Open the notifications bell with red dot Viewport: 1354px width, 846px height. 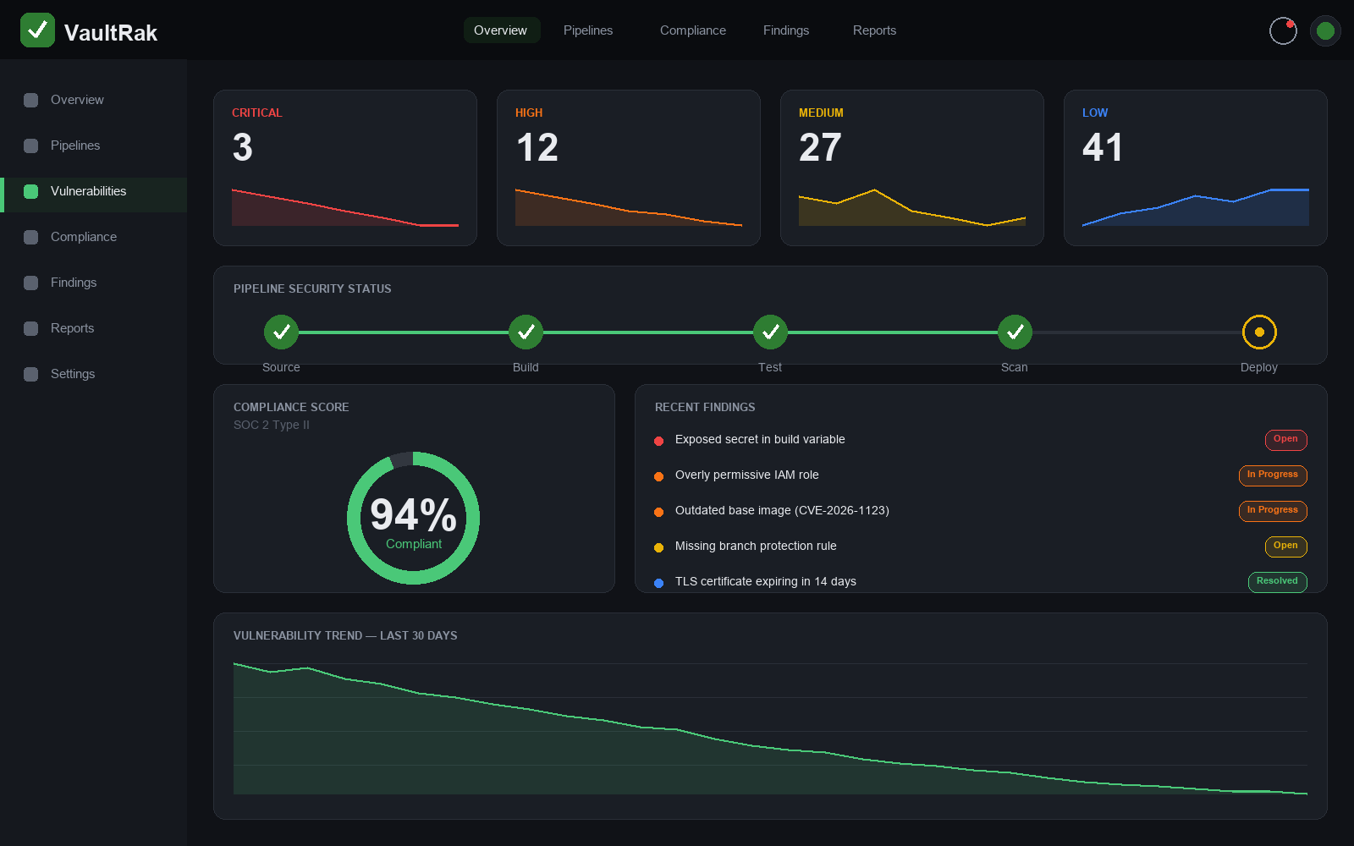[1283, 30]
